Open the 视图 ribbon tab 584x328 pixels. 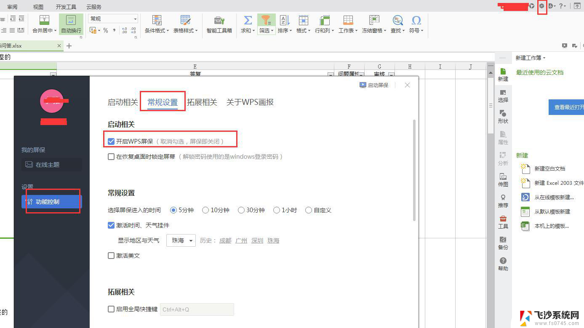pos(38,7)
